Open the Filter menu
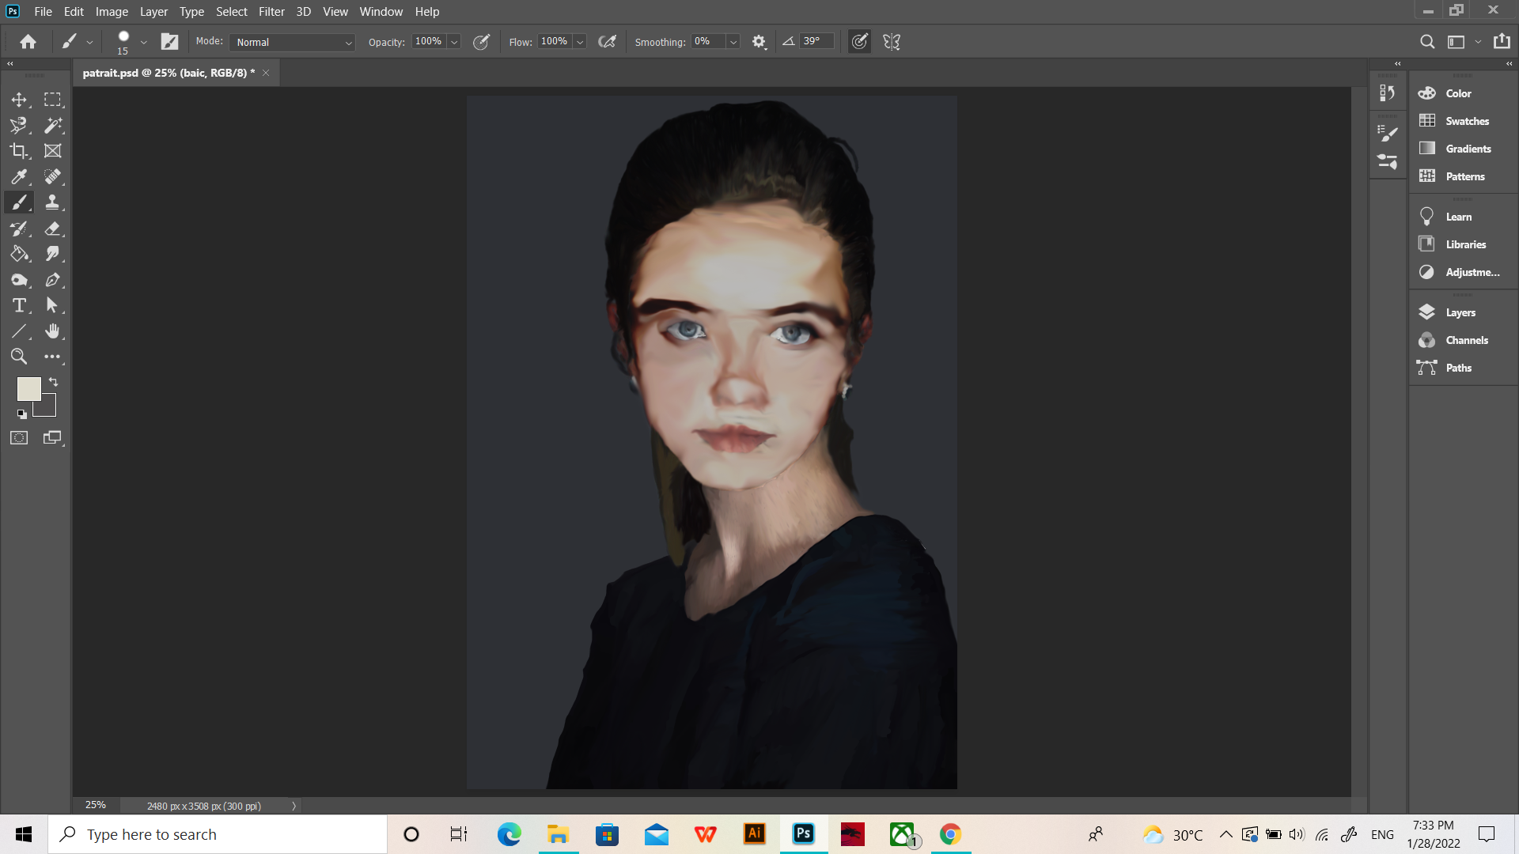Screen dimensions: 1519x854 click(271, 11)
